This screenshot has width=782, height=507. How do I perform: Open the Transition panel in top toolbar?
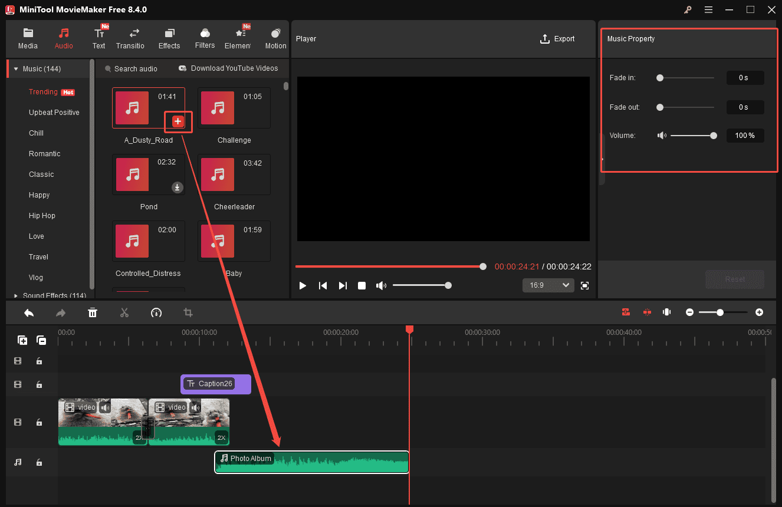tap(130, 38)
